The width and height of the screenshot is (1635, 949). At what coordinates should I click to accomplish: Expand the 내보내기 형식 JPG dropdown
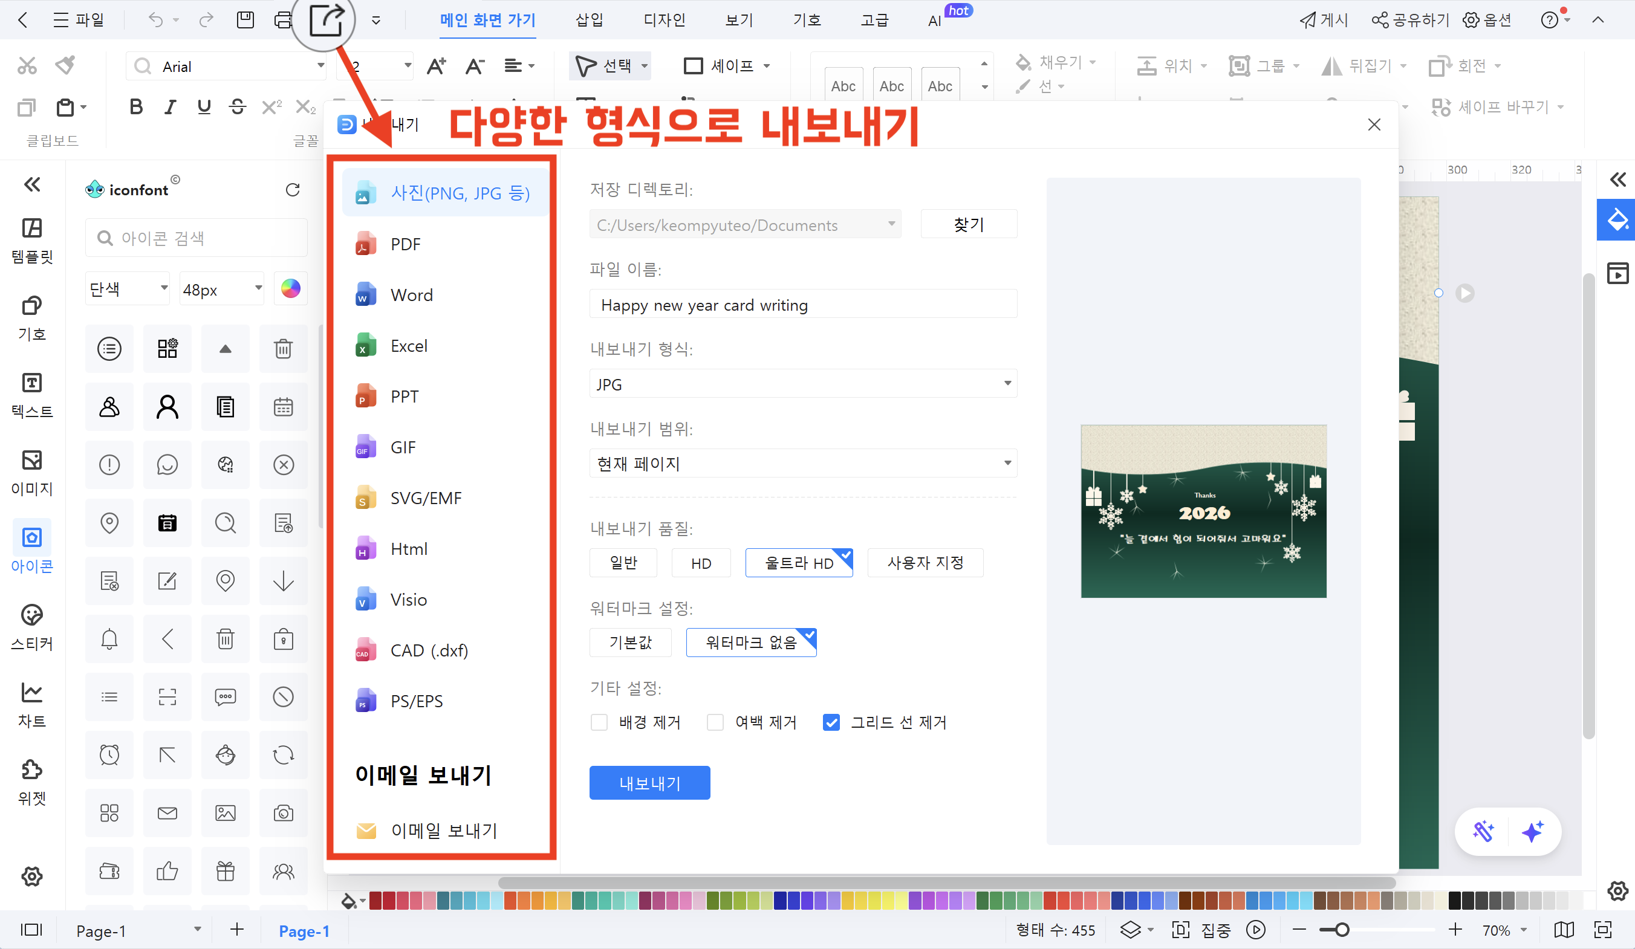(802, 384)
